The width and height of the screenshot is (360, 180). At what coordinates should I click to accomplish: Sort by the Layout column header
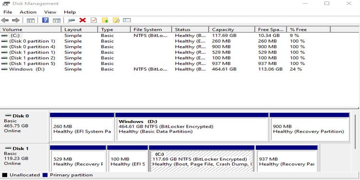pyautogui.click(x=80, y=30)
